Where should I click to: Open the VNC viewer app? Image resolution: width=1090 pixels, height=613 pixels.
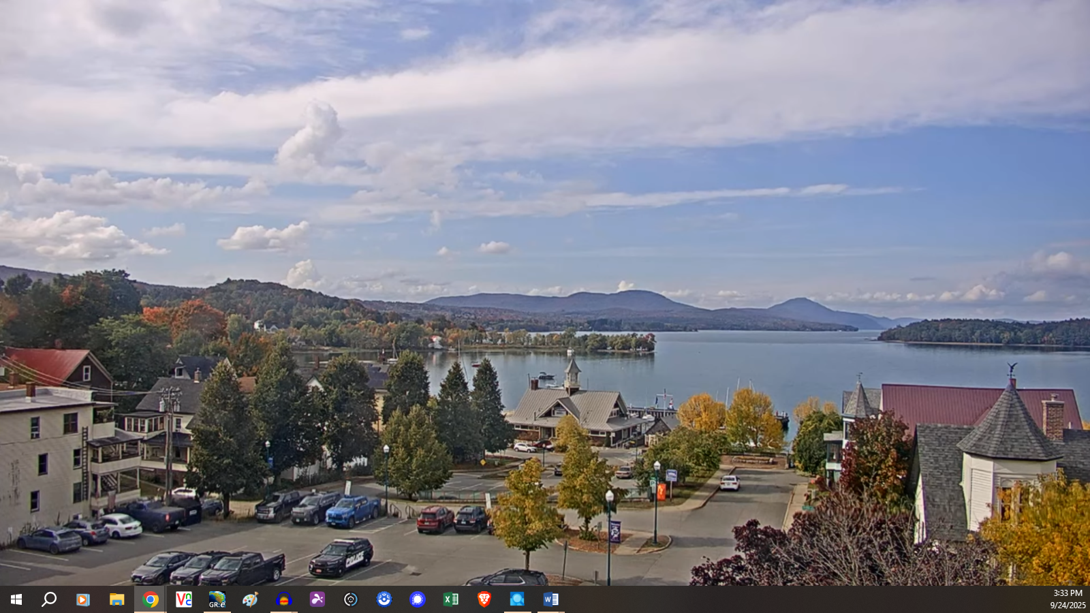click(x=184, y=599)
